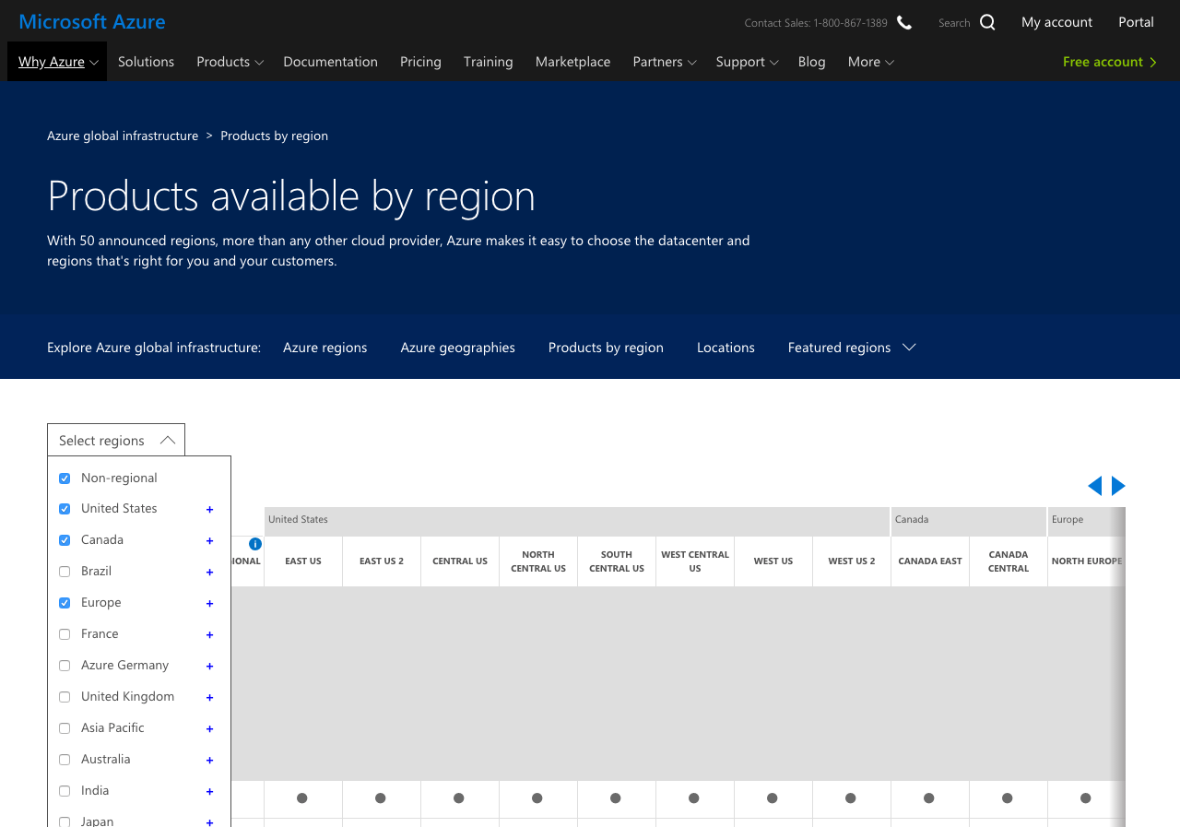
Task: Click the Free account arrow chevron
Action: [1153, 62]
